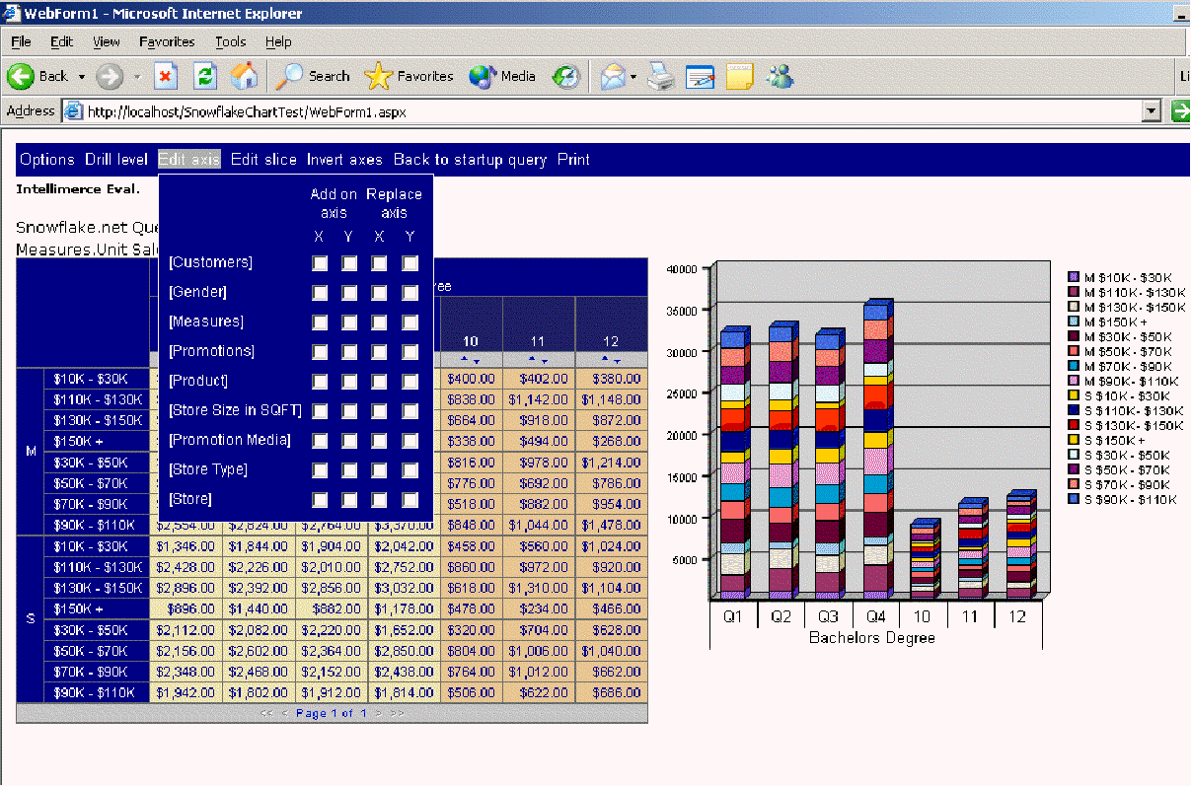Click the Mail envelope icon

point(613,76)
